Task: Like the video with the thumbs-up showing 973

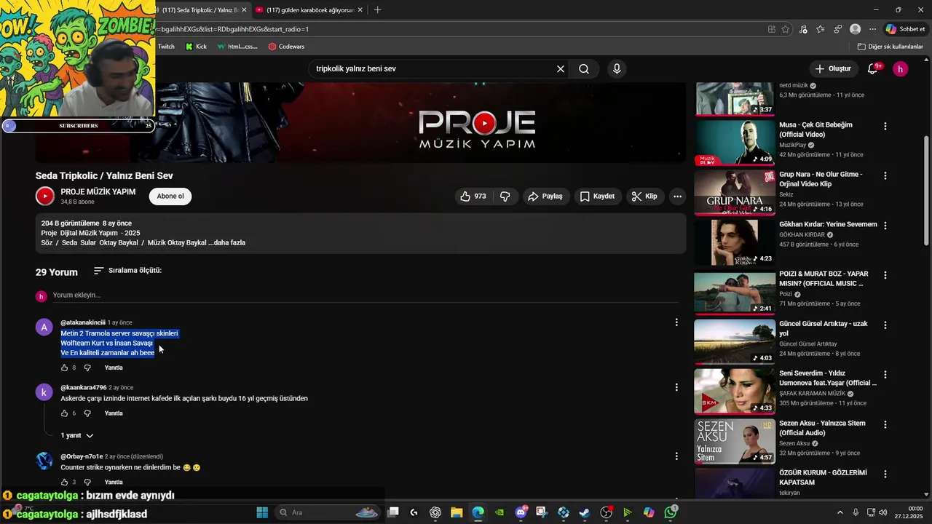Action: click(x=473, y=196)
